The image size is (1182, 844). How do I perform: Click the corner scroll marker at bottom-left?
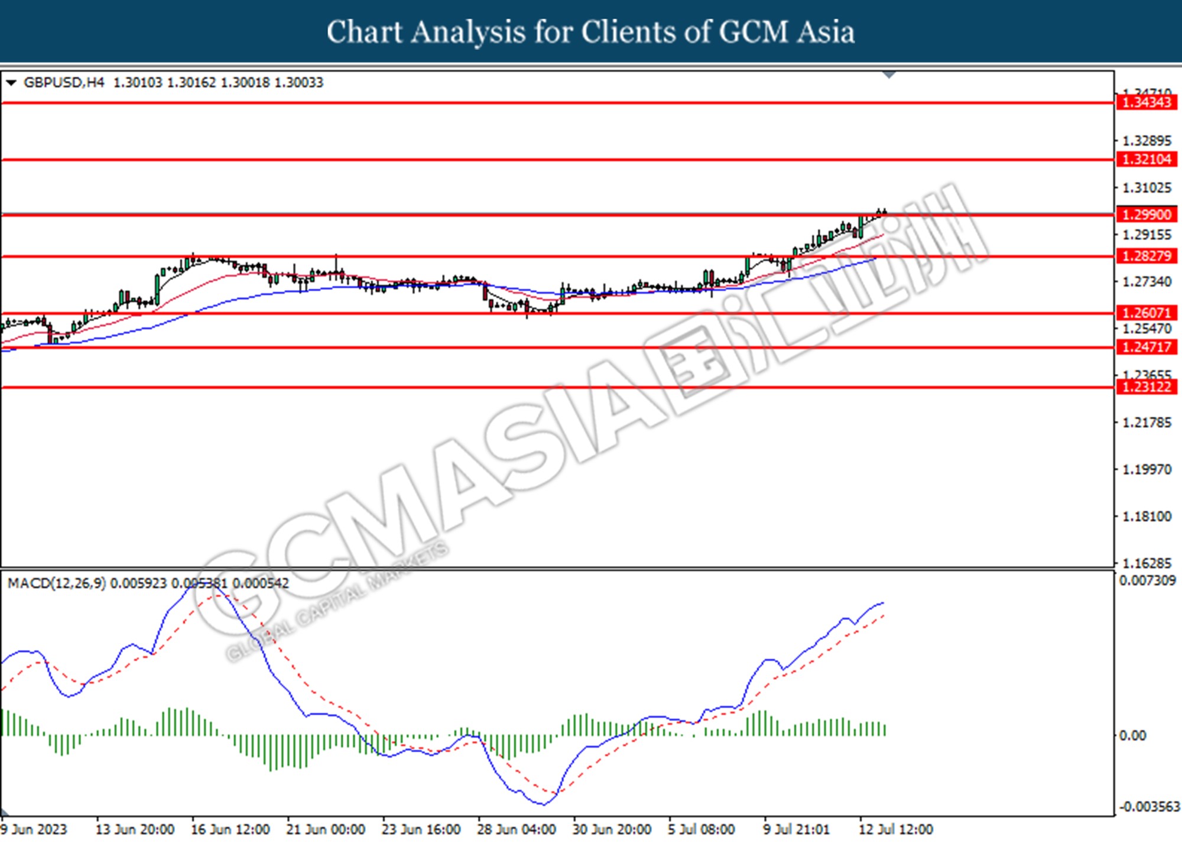click(4, 812)
